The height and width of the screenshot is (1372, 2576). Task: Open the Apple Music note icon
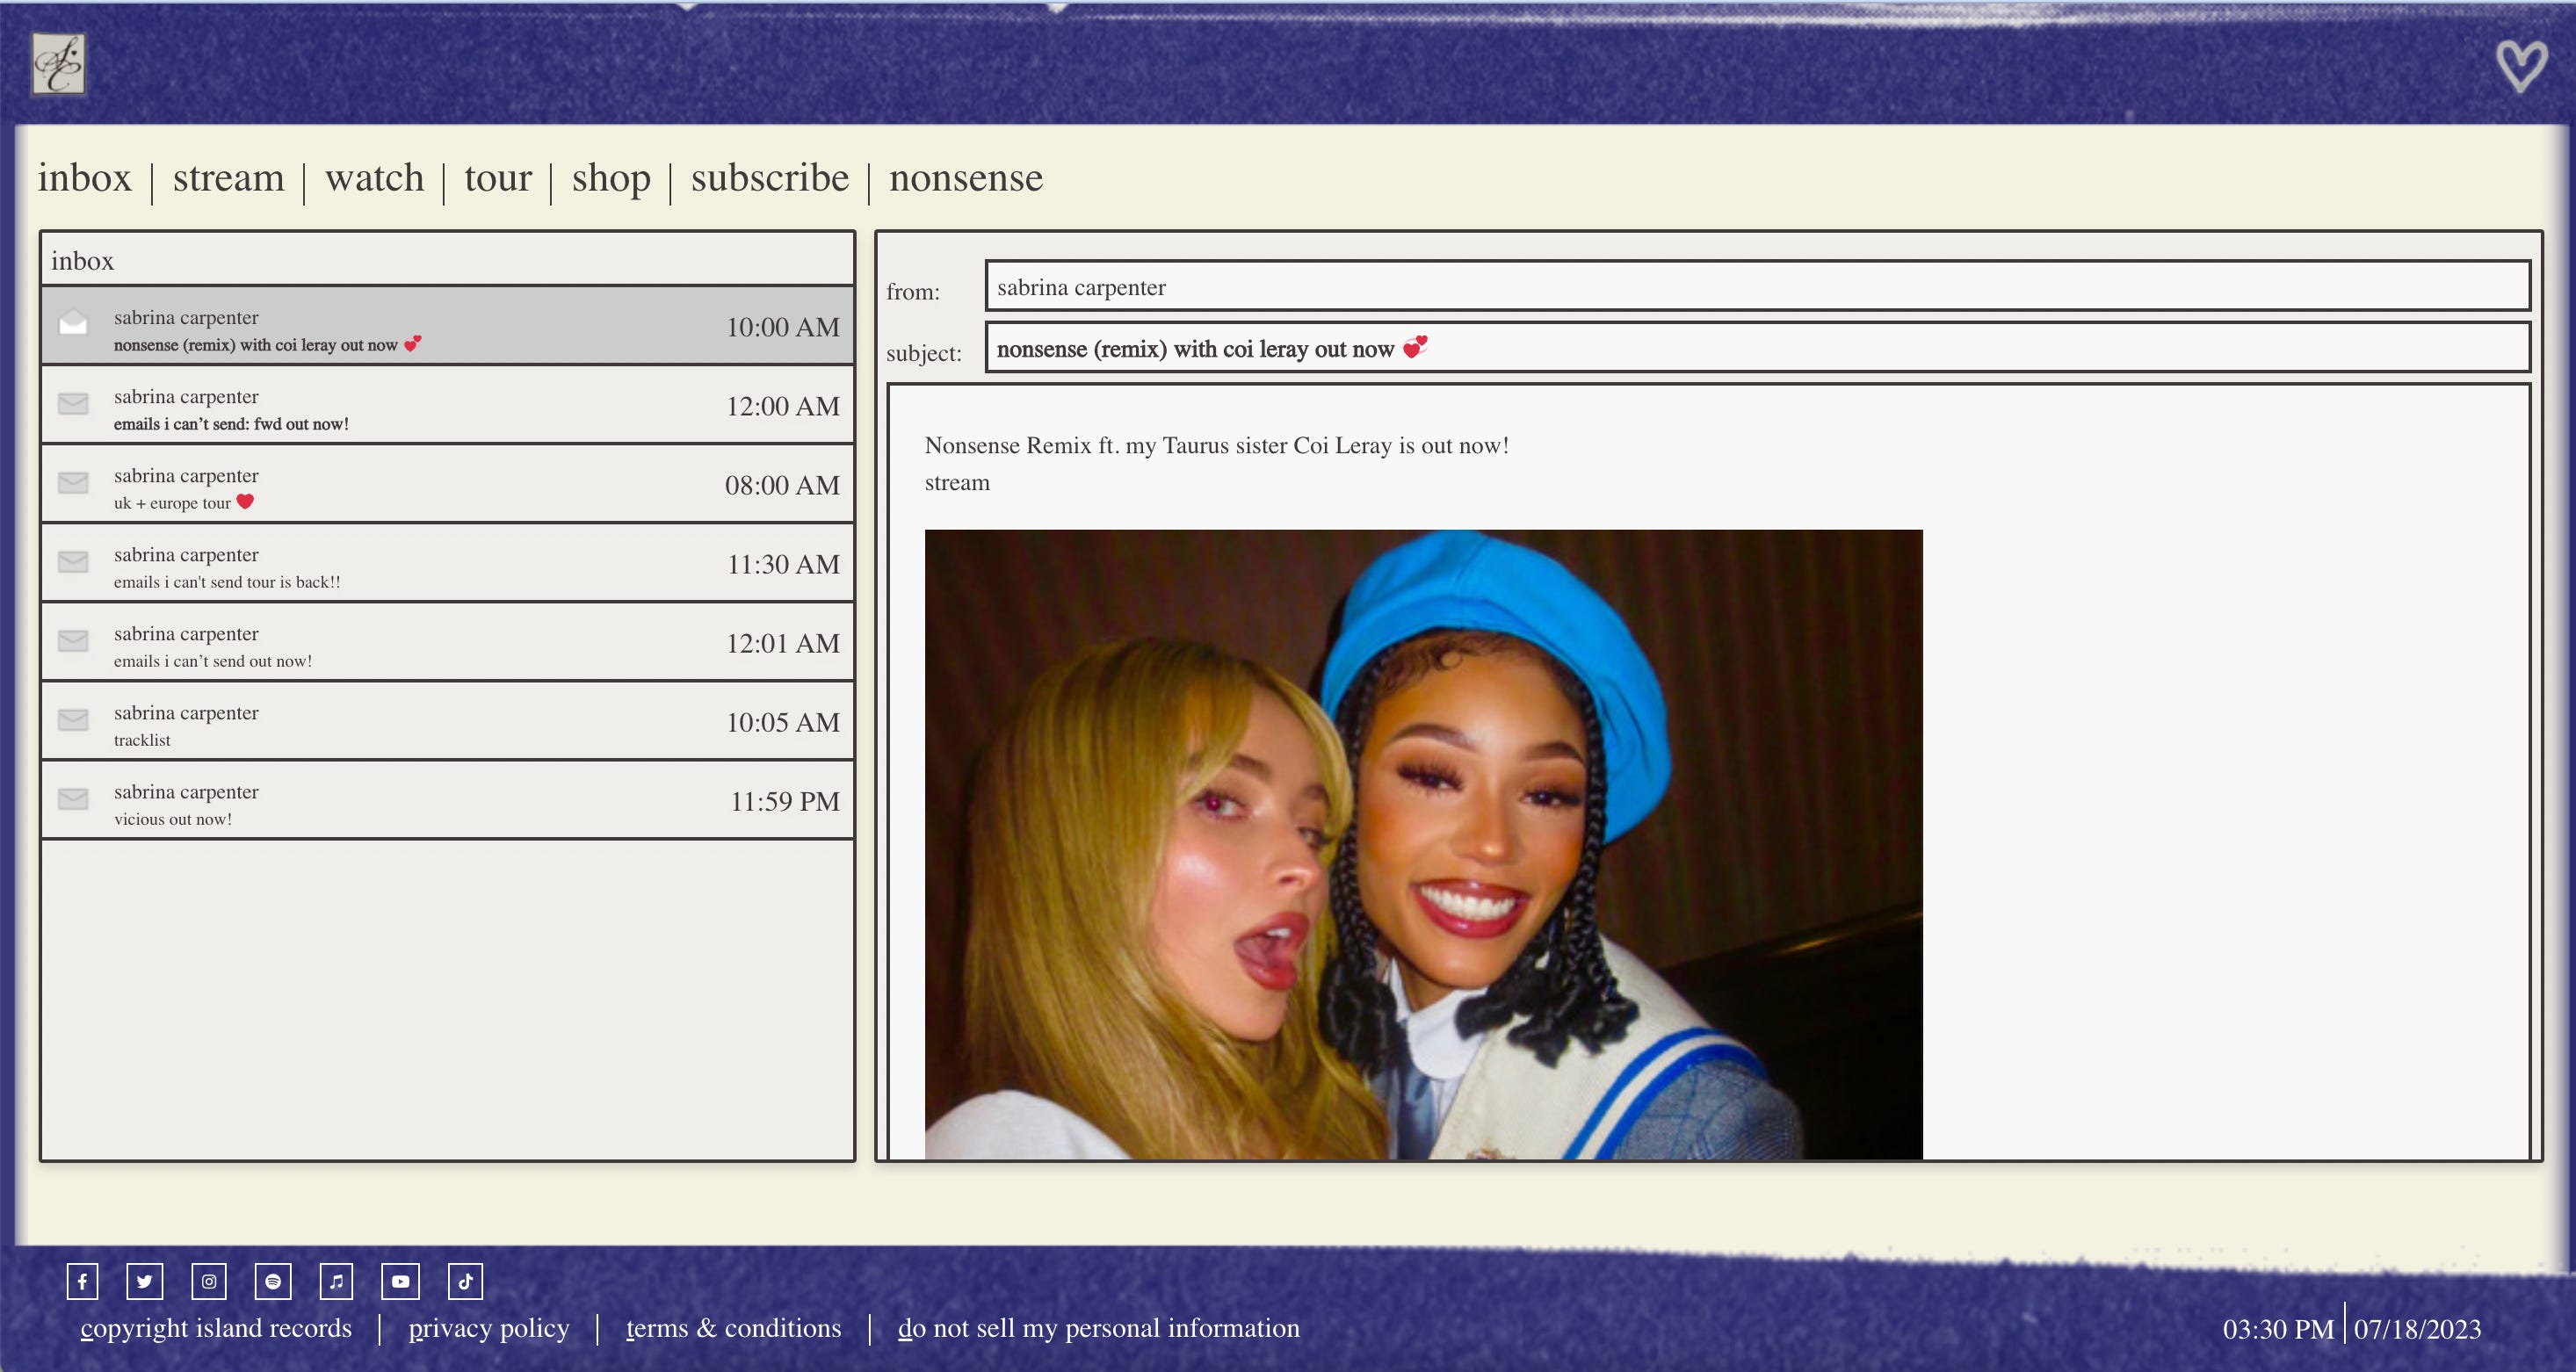click(x=336, y=1281)
